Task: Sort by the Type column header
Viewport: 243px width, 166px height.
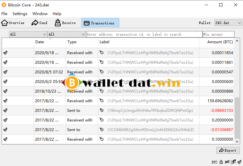Action: pyautogui.click(x=82, y=42)
